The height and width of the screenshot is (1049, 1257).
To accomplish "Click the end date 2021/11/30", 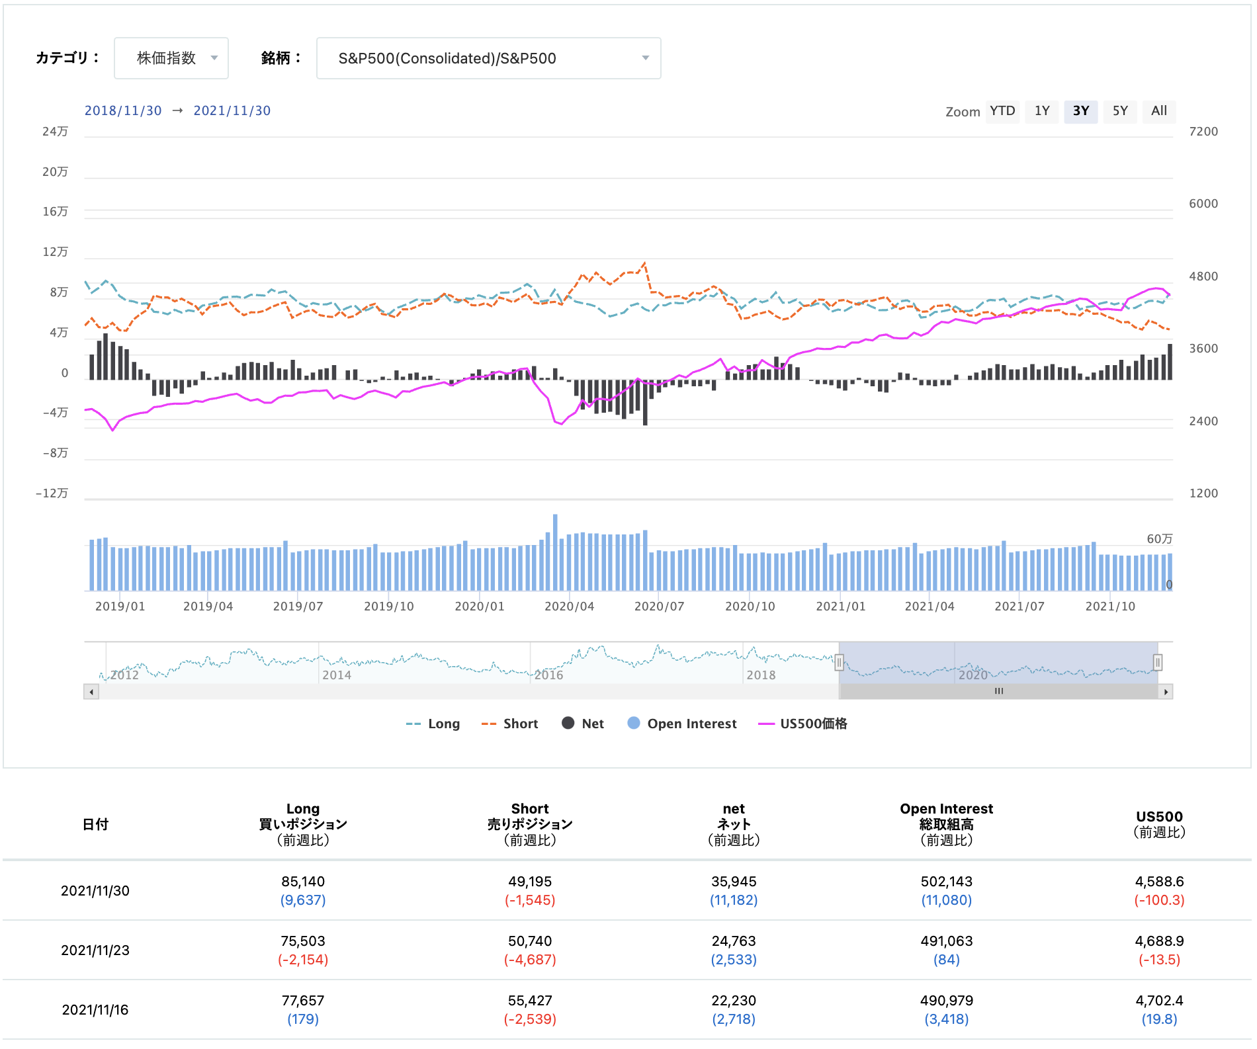I will [x=232, y=111].
